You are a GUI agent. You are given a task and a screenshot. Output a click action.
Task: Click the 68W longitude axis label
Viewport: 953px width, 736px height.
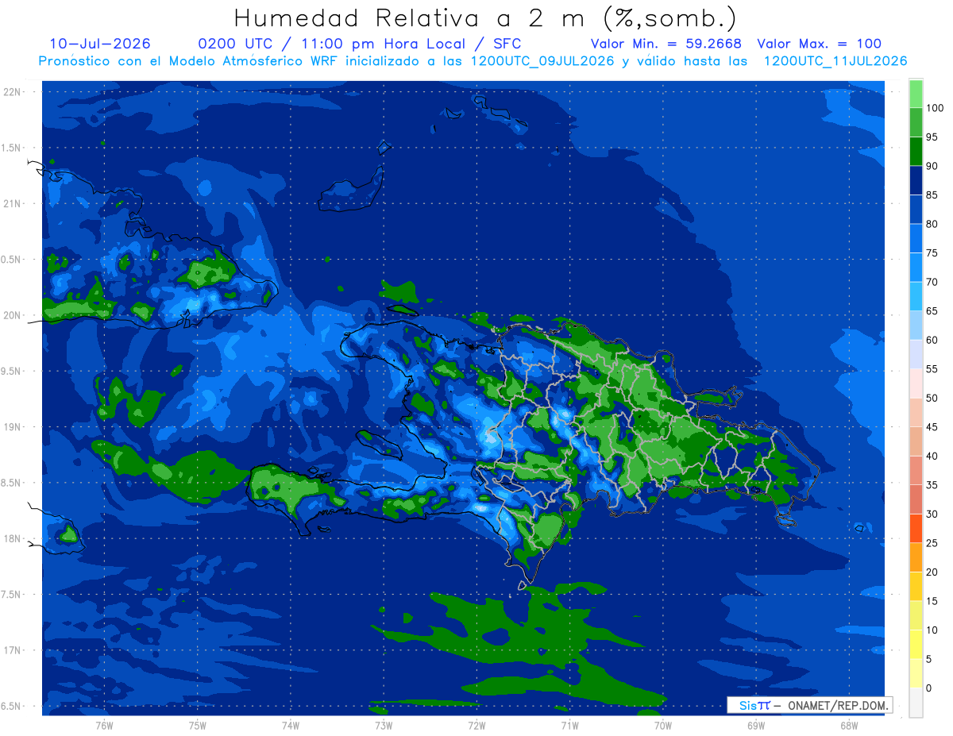(849, 725)
